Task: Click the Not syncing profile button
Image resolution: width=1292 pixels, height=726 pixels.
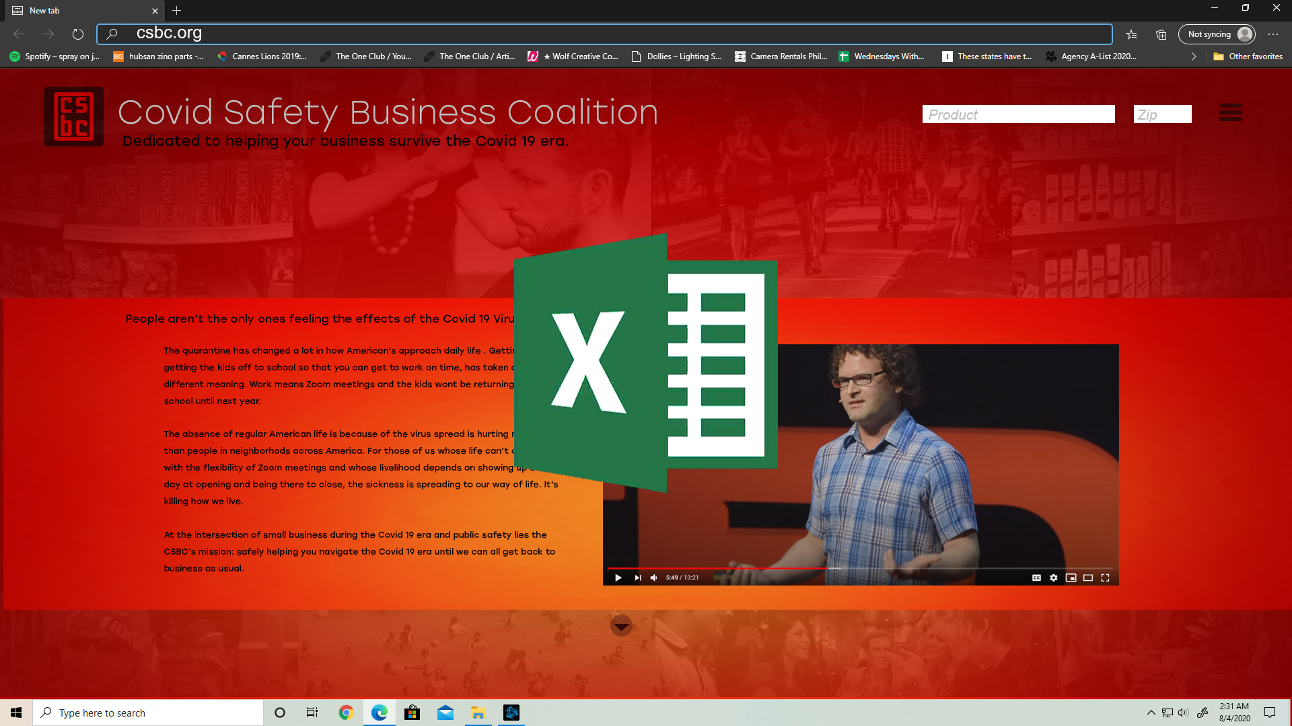Action: (x=1217, y=34)
